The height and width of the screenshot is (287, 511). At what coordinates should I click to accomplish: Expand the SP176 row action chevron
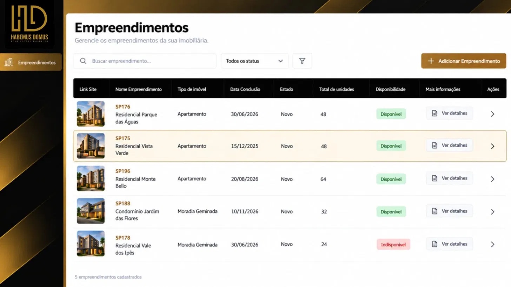(x=492, y=114)
